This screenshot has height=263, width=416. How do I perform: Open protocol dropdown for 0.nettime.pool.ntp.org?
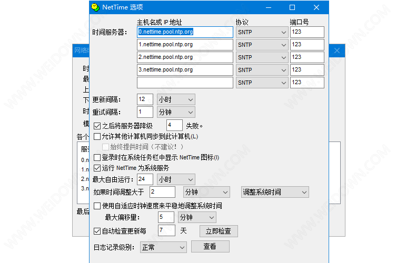pyautogui.click(x=262, y=32)
